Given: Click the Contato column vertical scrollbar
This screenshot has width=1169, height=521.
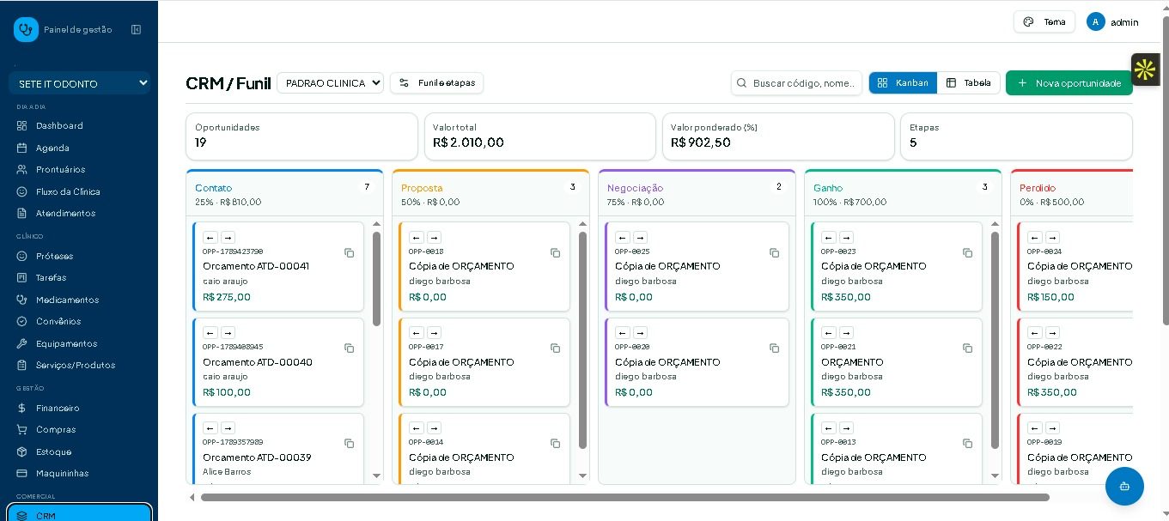Looking at the screenshot, I should coord(376,279).
